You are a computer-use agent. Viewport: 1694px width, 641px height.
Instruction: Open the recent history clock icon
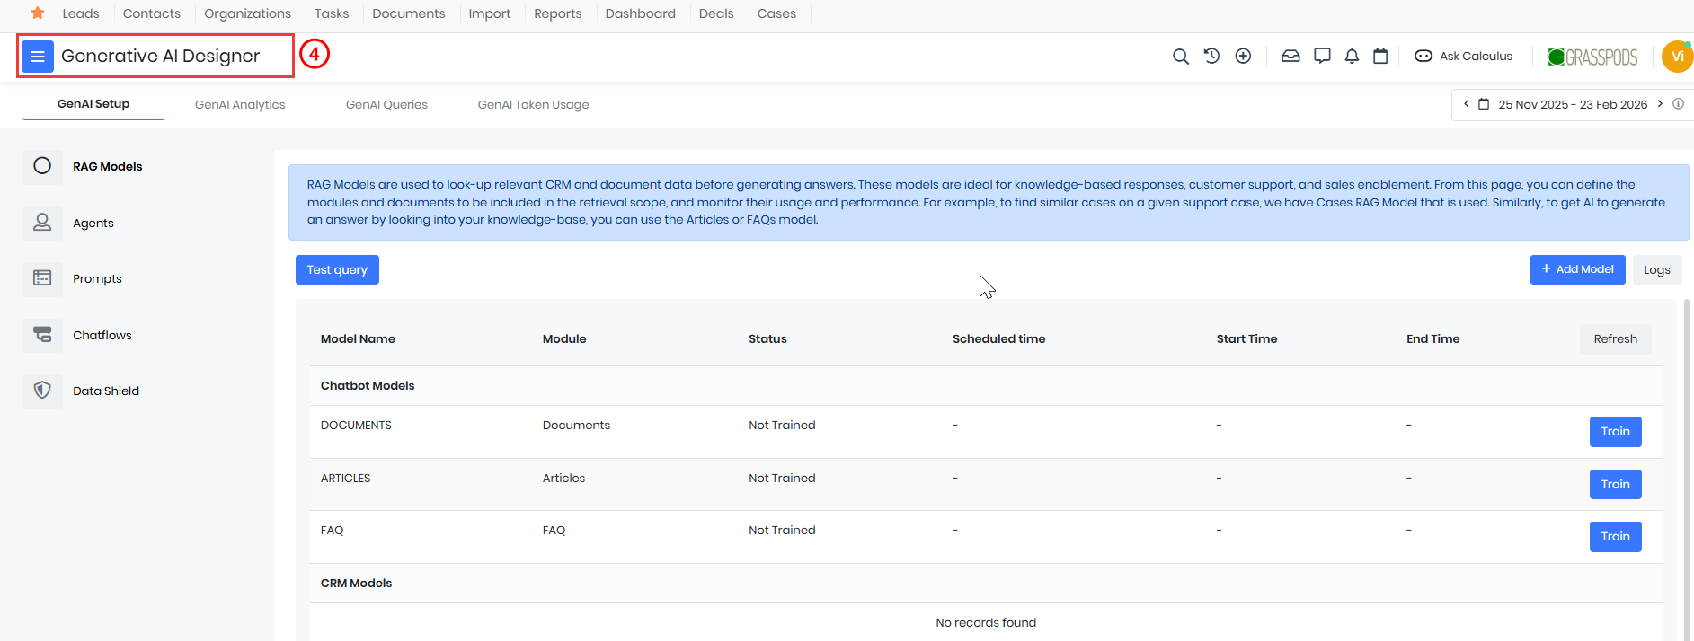tap(1211, 56)
